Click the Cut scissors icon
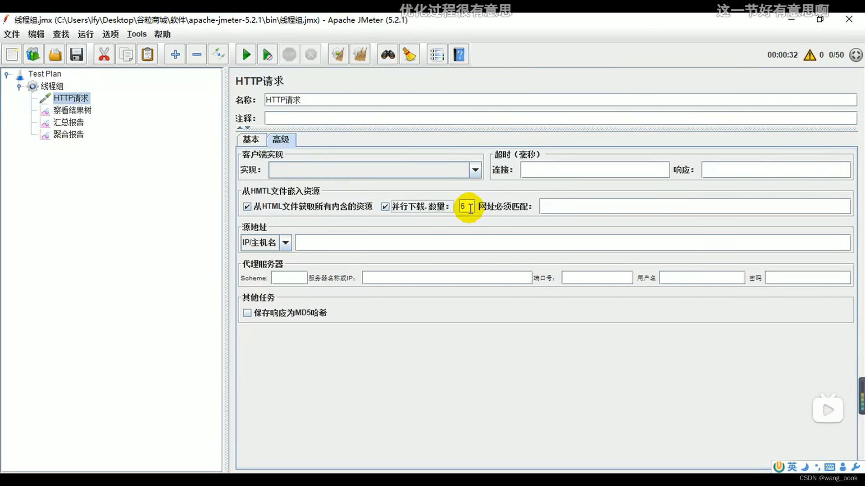This screenshot has width=865, height=486. click(x=104, y=54)
